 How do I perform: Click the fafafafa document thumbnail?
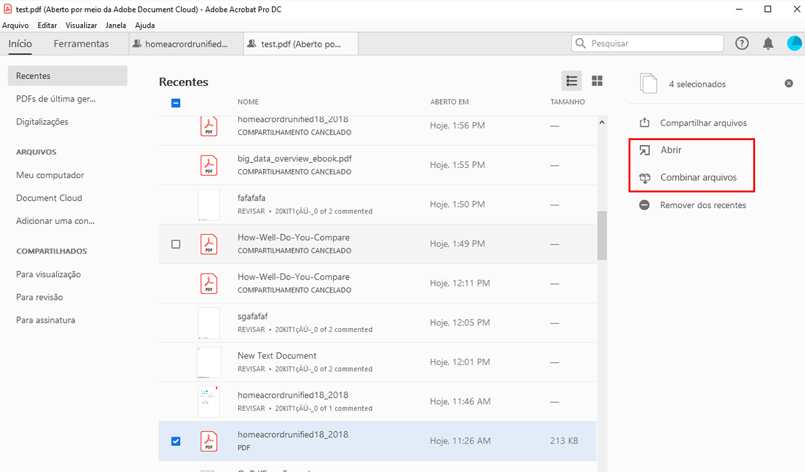tap(209, 205)
